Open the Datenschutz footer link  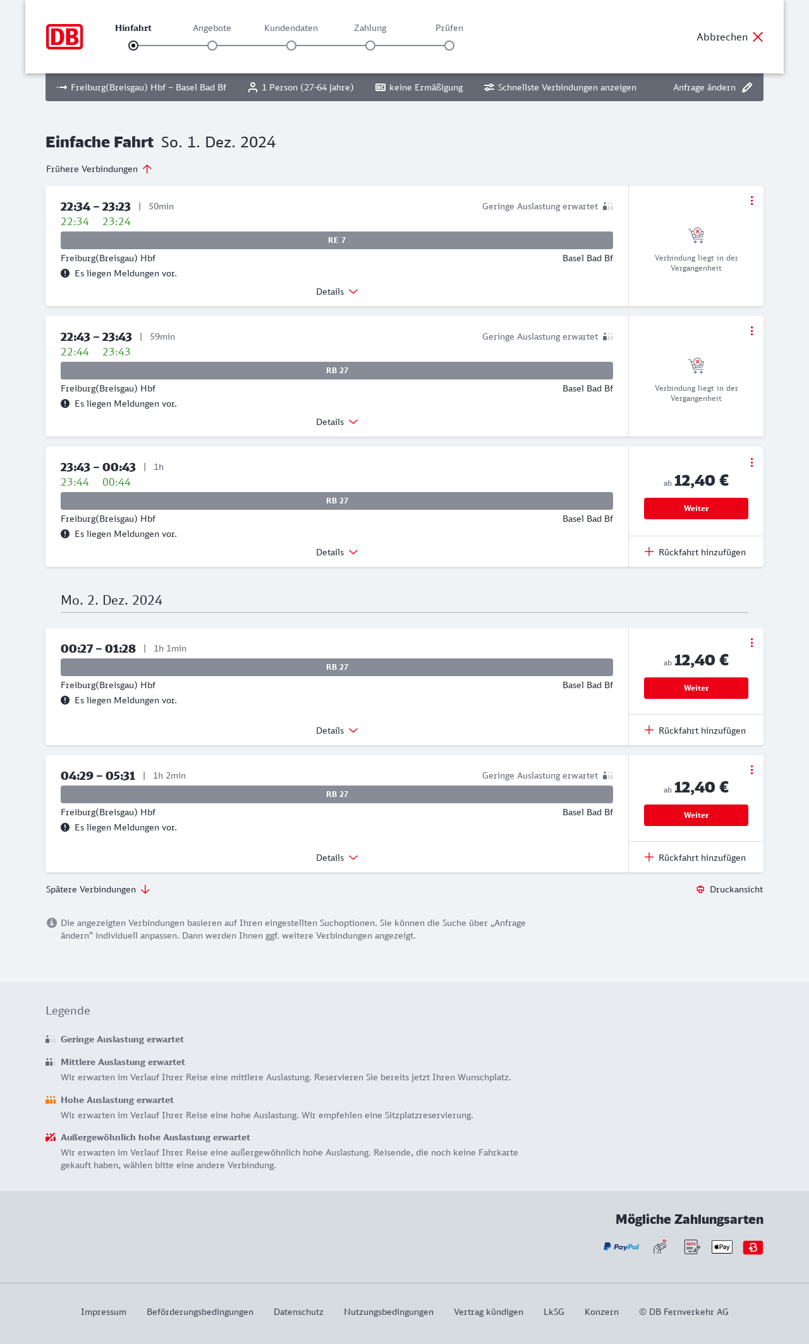(298, 1312)
